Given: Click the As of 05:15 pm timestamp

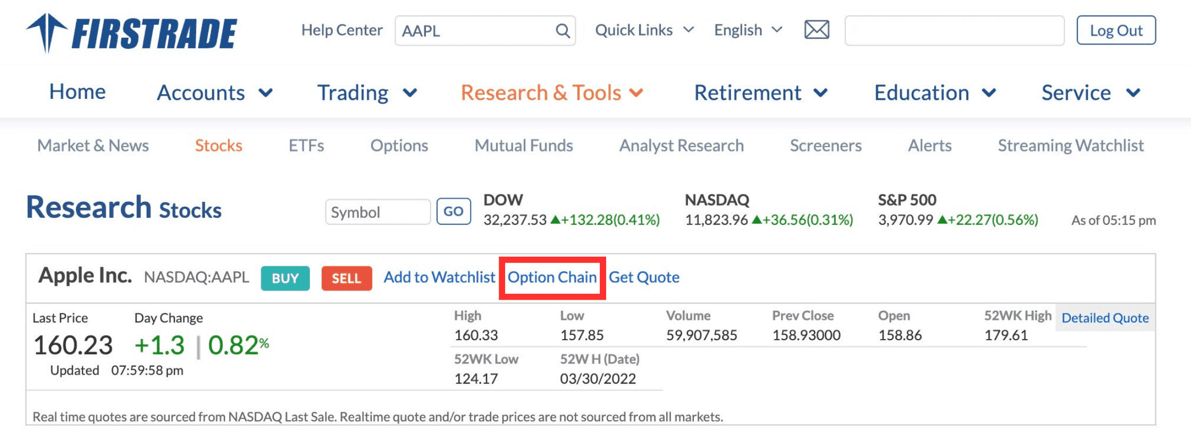Looking at the screenshot, I should 1113,221.
